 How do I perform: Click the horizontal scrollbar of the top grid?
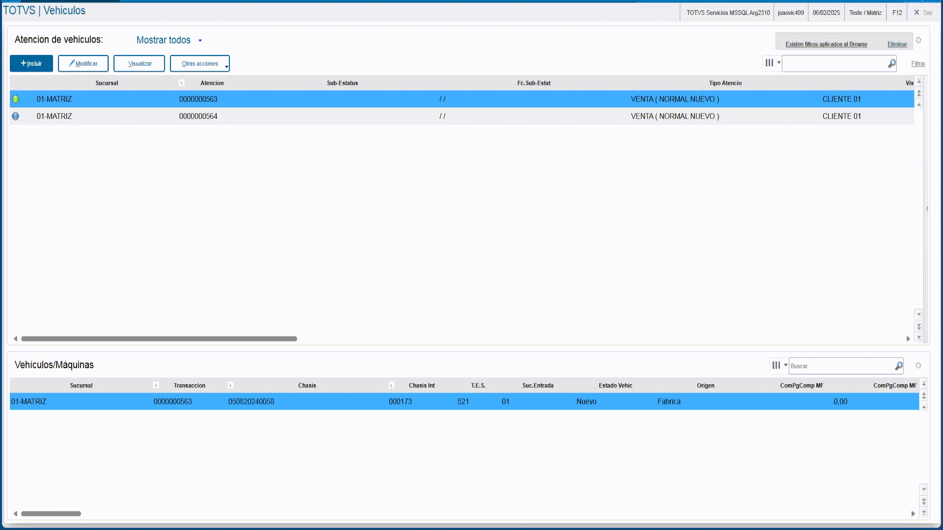[159, 339]
